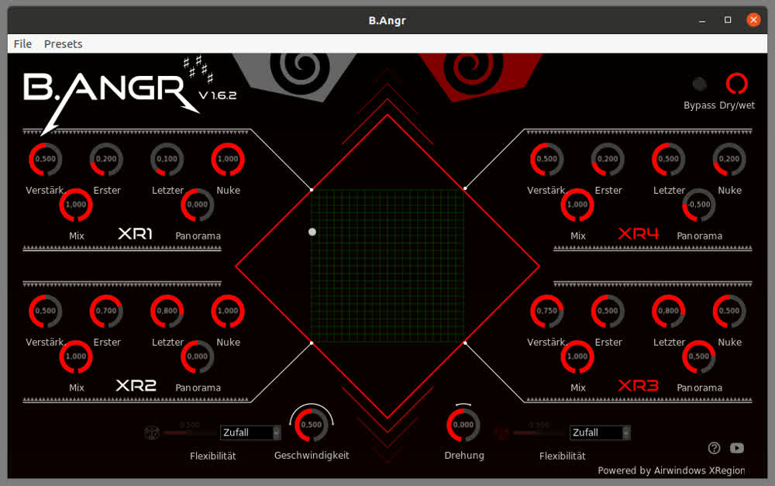Click the left Flexibilität slider
This screenshot has height=486, width=775.
pyautogui.click(x=191, y=433)
